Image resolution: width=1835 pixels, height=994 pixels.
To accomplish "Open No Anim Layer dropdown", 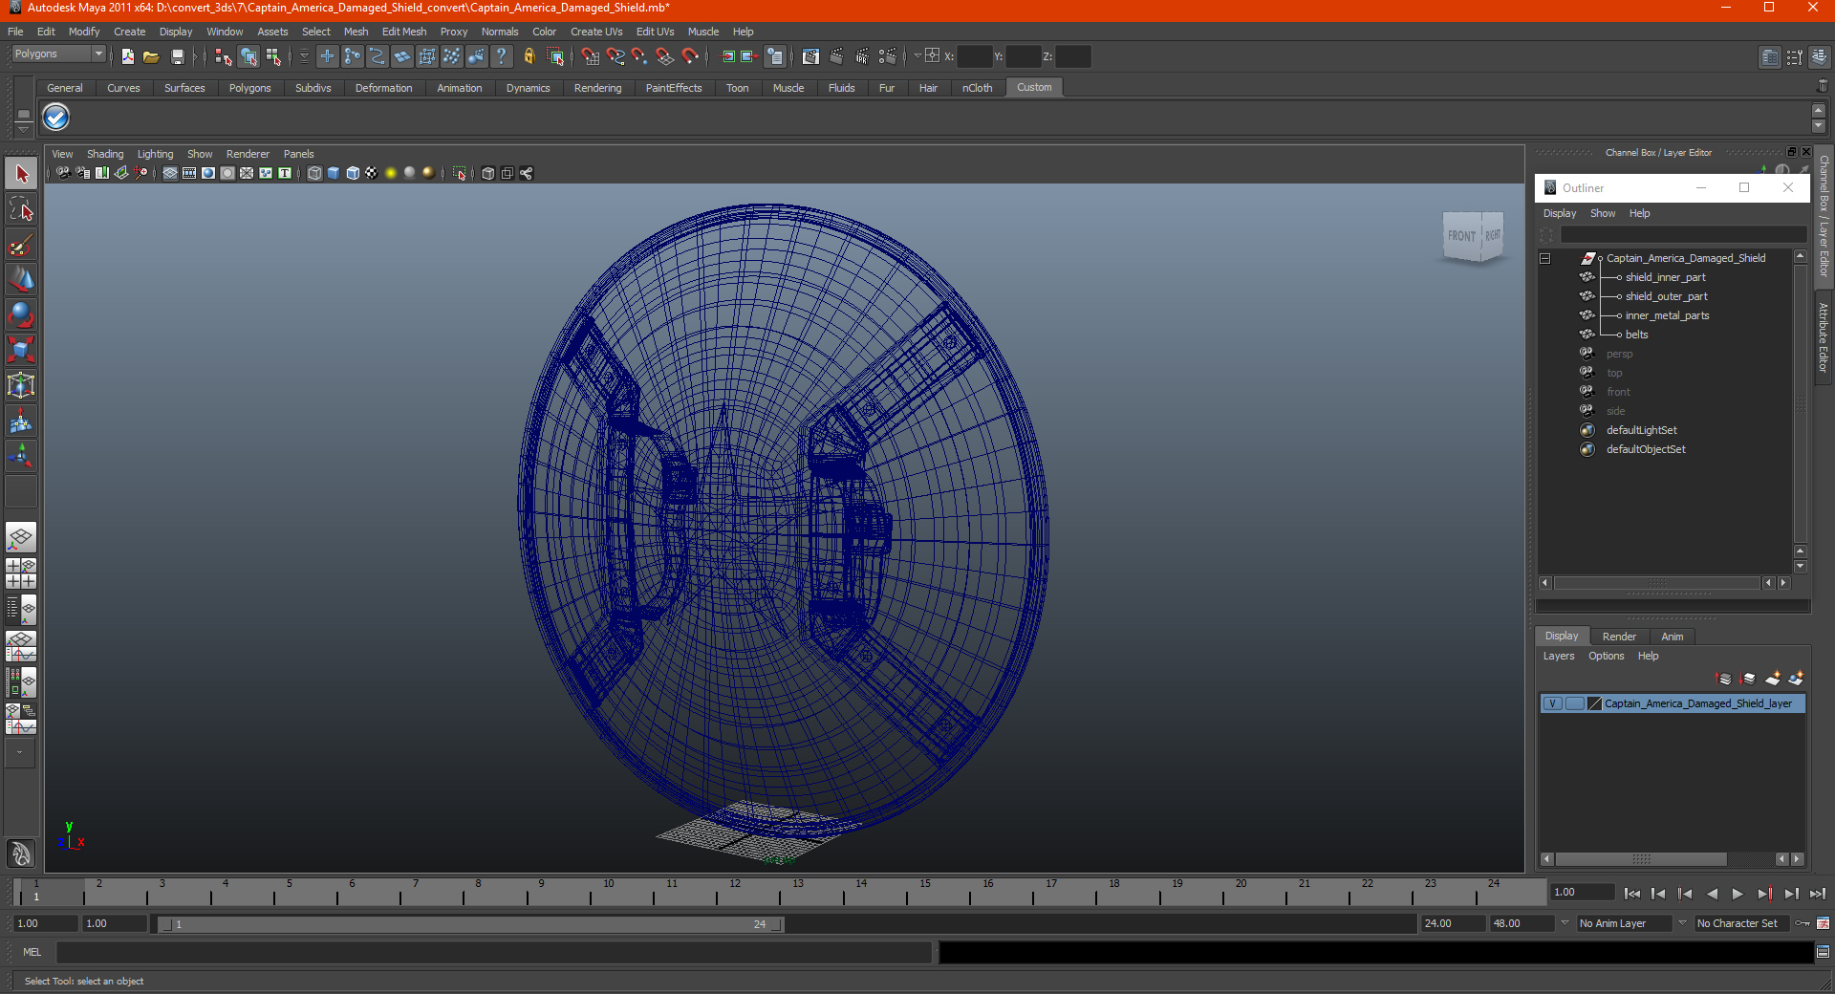I will click(x=1624, y=923).
